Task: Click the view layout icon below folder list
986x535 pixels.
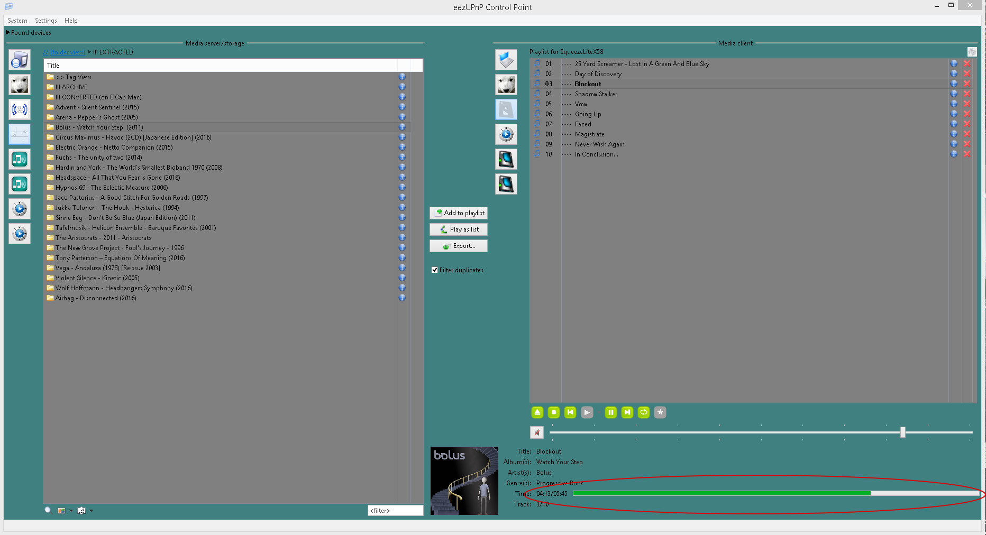Action: (x=62, y=511)
